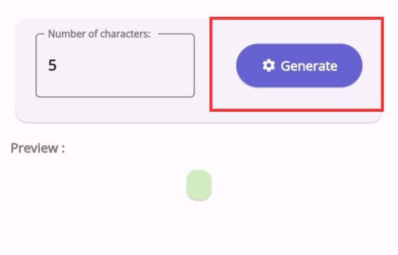Click the Preview label text
398x255 pixels.
[37, 148]
